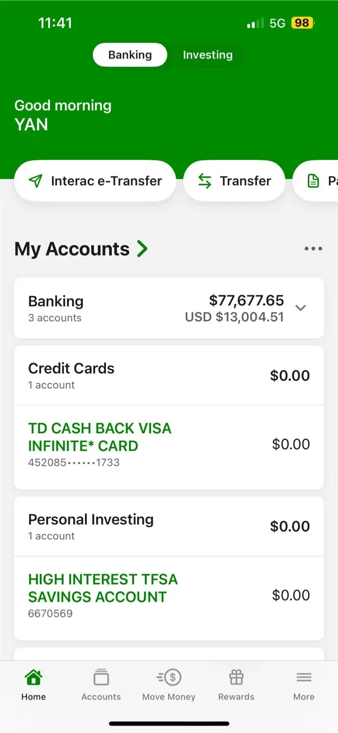Open TD Cash Back Visa Infinite Card
This screenshot has width=338, height=733.
coord(100,437)
